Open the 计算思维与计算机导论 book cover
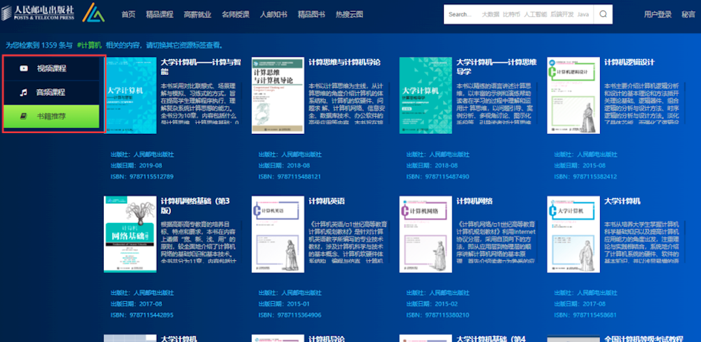Image resolution: width=701 pixels, height=342 pixels. pyautogui.click(x=278, y=95)
